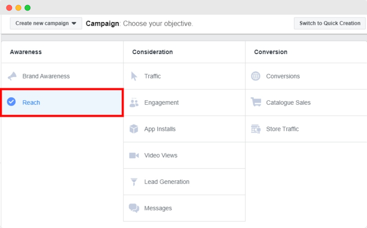The image size is (367, 228).
Task: Choose the Video Views objective label
Action: click(x=161, y=156)
